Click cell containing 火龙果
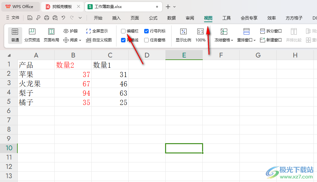The height and width of the screenshot is (182, 317). click(x=36, y=83)
